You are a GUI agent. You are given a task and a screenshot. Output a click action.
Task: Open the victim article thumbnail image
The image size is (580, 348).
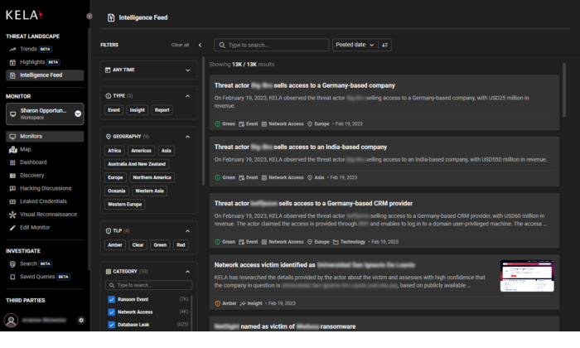pos(527,276)
